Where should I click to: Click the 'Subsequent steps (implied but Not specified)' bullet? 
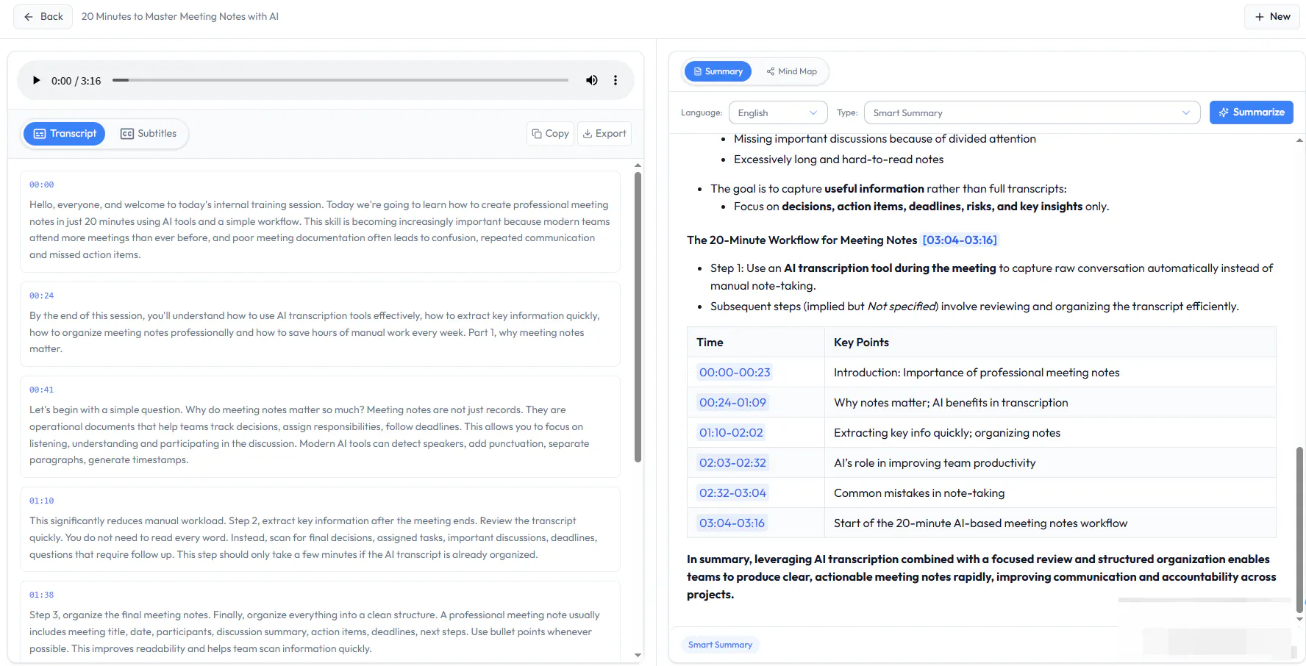(x=974, y=307)
